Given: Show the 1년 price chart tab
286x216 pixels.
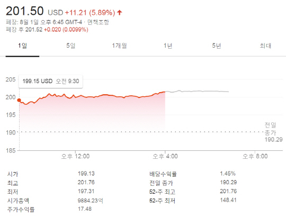Looking at the screenshot, I should [168, 46].
